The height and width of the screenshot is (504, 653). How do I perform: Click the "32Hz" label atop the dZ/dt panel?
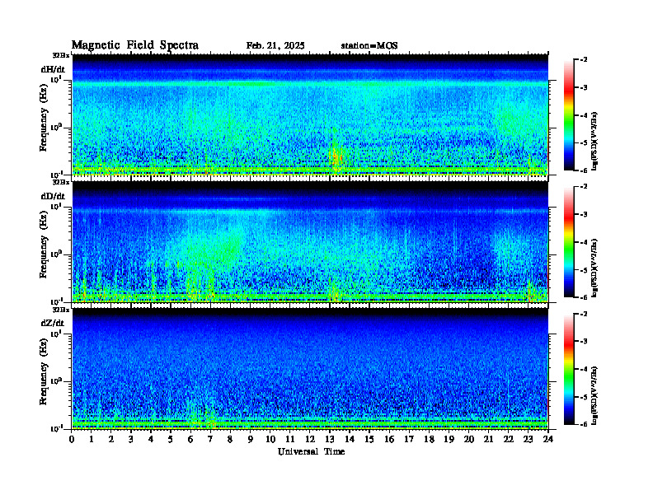[61, 310]
